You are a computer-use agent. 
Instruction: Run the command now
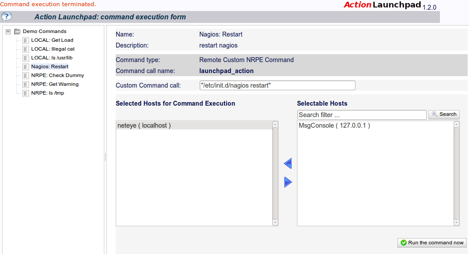(432, 243)
